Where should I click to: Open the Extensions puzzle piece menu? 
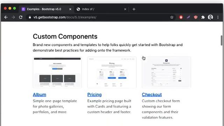click(203, 17)
